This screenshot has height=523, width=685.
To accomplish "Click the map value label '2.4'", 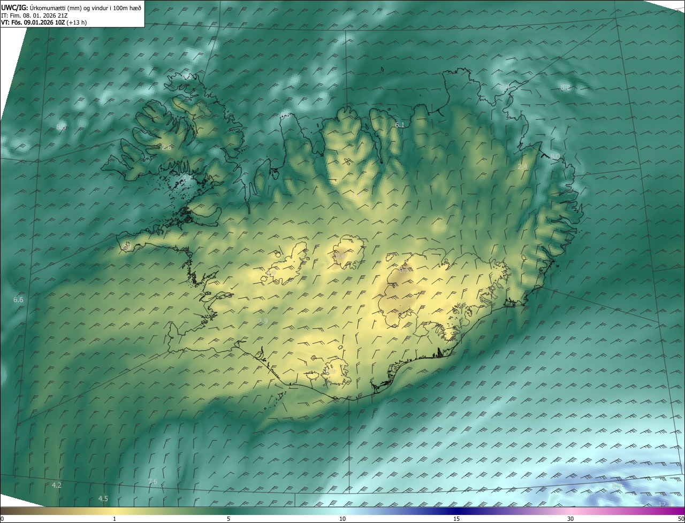I will click(523, 167).
